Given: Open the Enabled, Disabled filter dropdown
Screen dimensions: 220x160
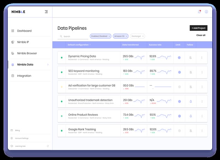Looking at the screenshot, I should click(x=100, y=36).
